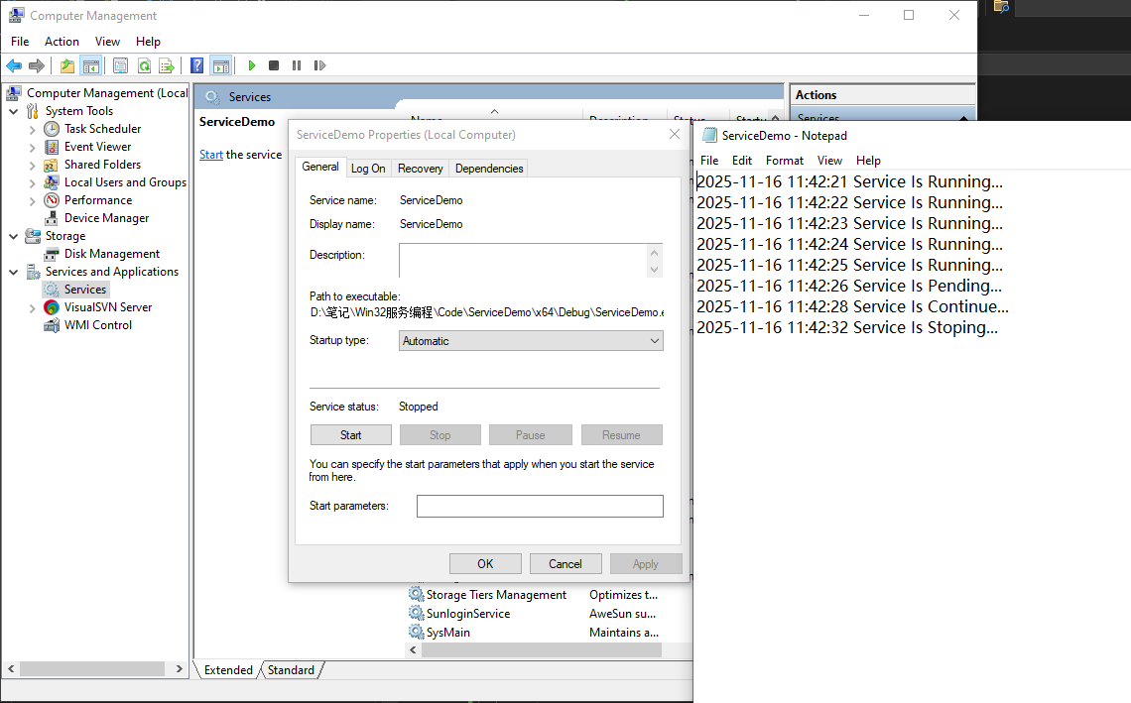1131x703 pixels.
Task: Switch to the Recovery tab
Action: click(x=421, y=168)
